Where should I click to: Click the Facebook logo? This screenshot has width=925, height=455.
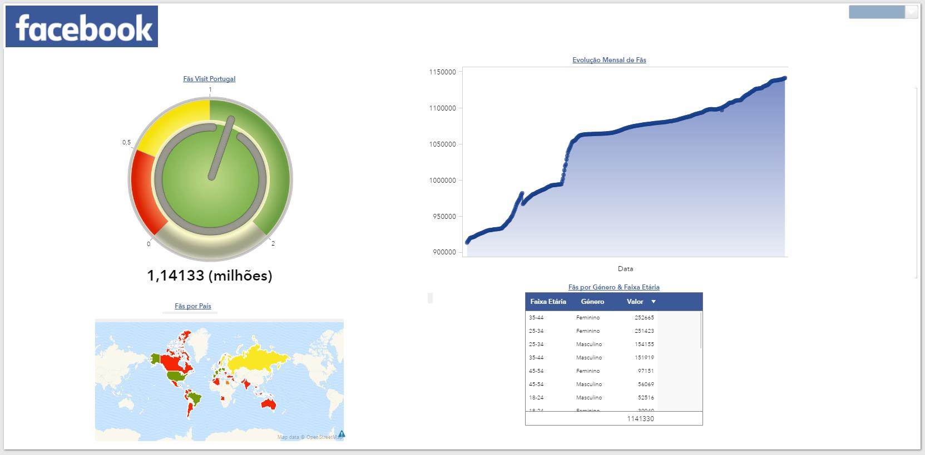click(82, 27)
